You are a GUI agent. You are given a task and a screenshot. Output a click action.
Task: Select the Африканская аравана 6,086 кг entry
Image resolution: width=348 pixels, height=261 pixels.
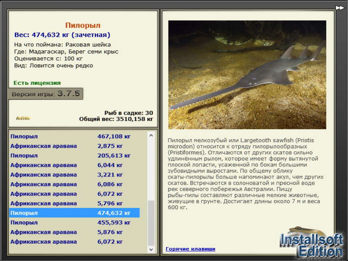pyautogui.click(x=74, y=184)
